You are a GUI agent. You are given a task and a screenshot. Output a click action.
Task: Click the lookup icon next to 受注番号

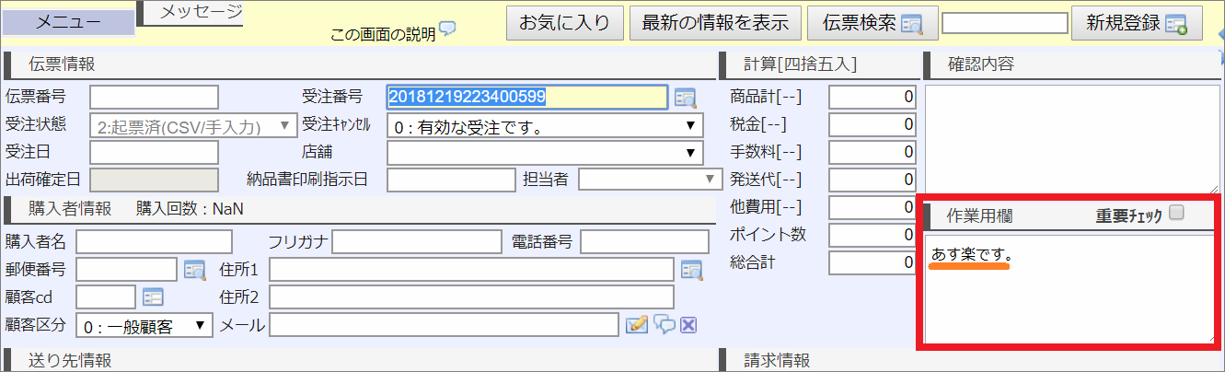point(685,97)
